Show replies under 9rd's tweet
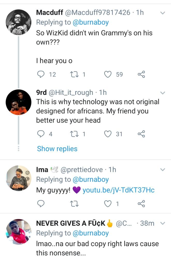Image resolution: width=171 pixels, height=258 pixels. pos(57,149)
